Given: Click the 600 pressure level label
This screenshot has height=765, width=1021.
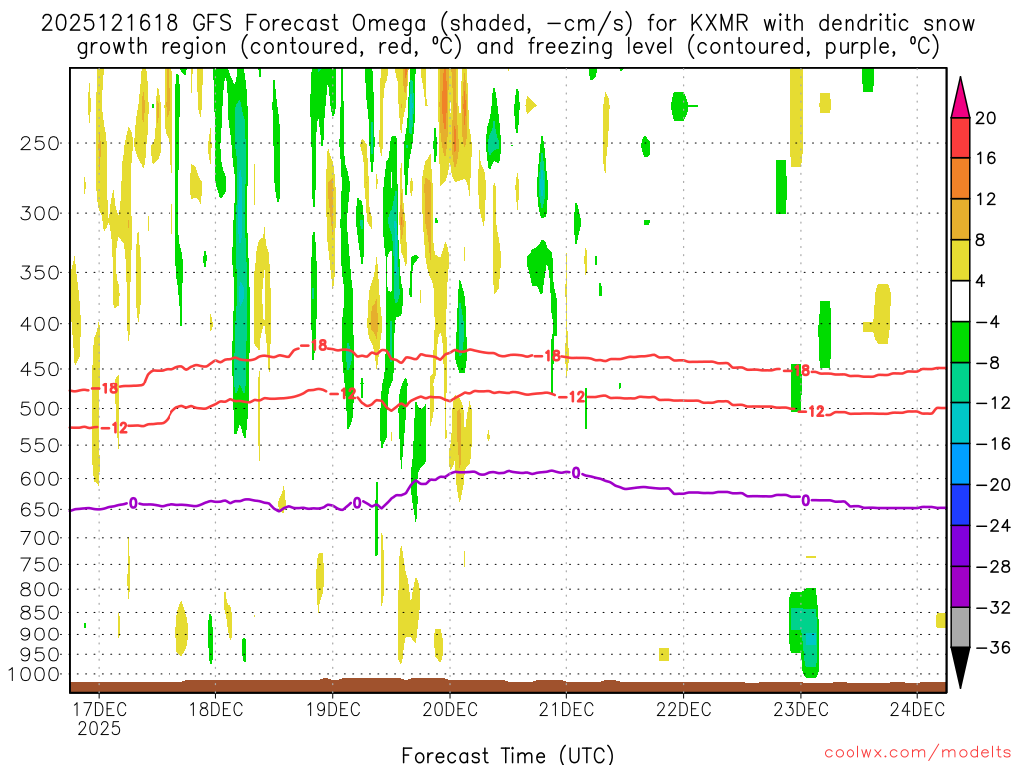Looking at the screenshot, I should [40, 479].
